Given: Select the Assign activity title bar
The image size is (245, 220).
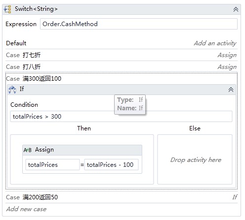Looking at the screenshot, I should pos(82,150).
